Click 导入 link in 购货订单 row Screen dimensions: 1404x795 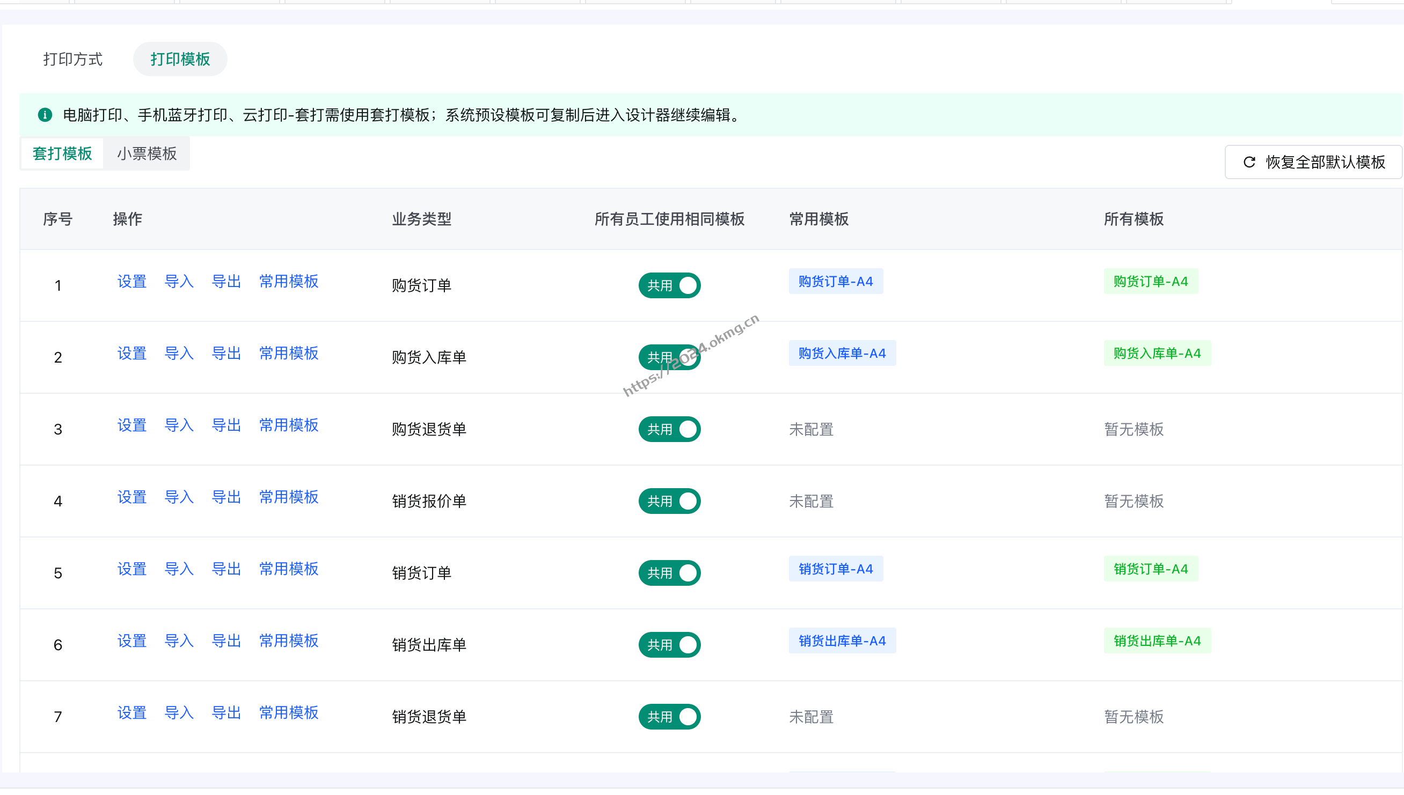[179, 281]
